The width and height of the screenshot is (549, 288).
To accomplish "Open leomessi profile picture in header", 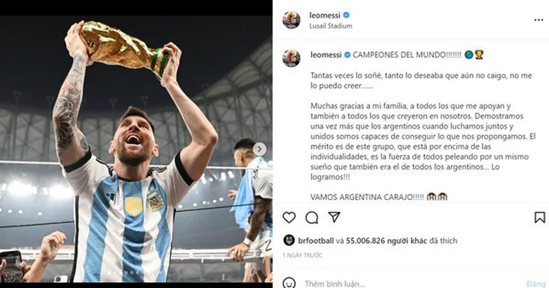I will pos(291,20).
